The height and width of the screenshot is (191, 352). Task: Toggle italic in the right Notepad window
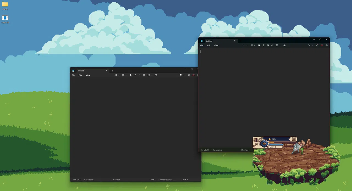[263, 45]
